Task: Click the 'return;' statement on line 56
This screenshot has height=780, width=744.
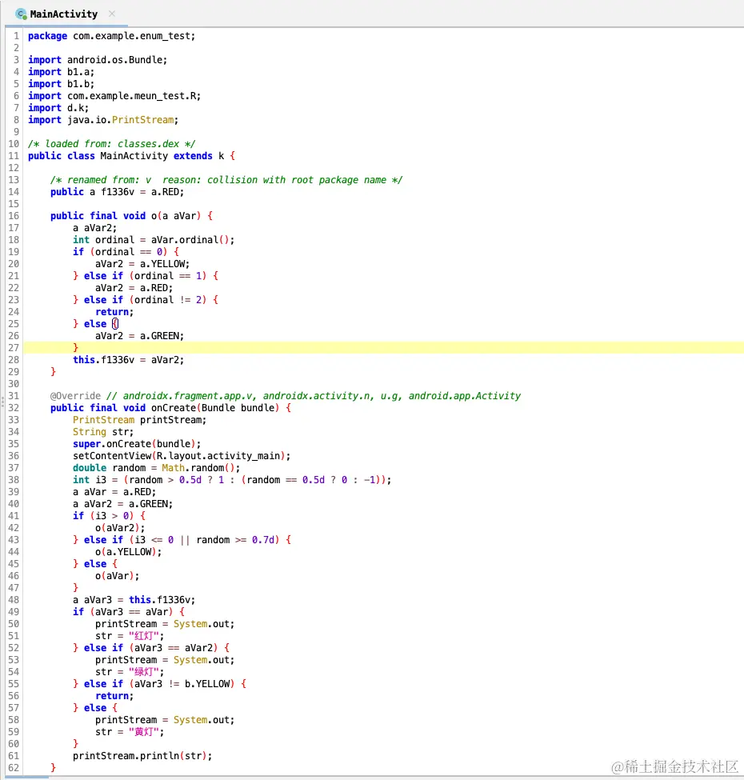Action: coord(114,696)
